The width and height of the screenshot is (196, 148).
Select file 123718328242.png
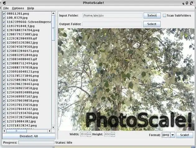coord(22,125)
